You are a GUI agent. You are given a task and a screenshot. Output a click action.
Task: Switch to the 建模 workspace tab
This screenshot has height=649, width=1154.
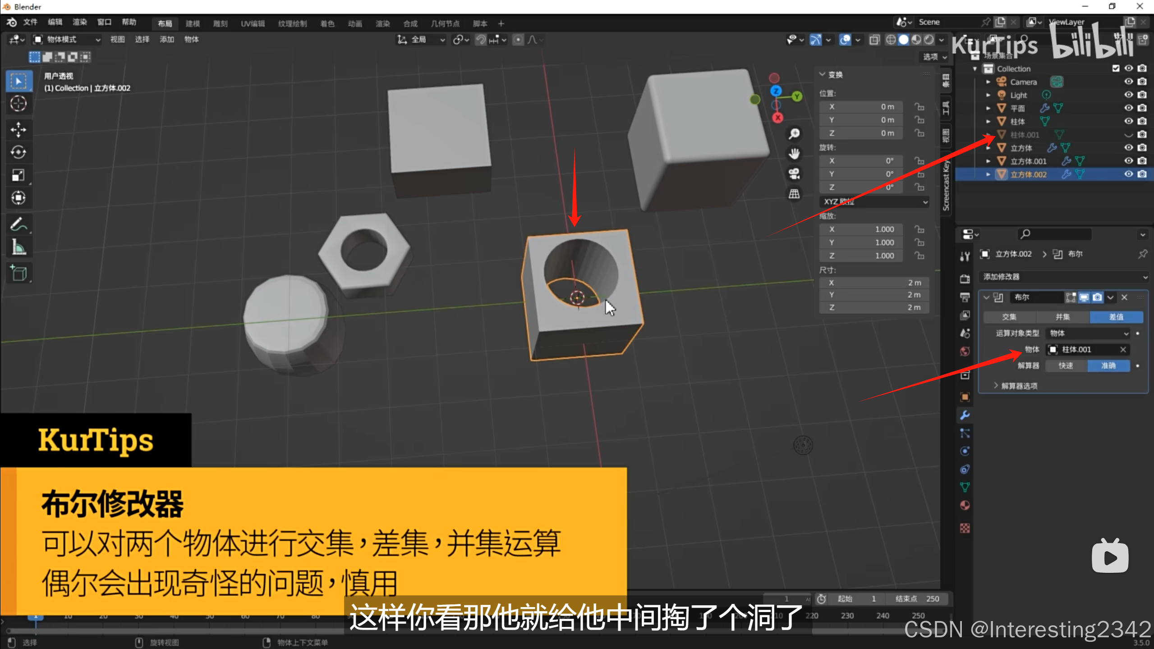pyautogui.click(x=193, y=23)
